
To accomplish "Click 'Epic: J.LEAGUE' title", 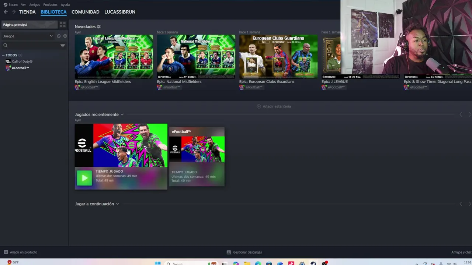I will 334,82.
